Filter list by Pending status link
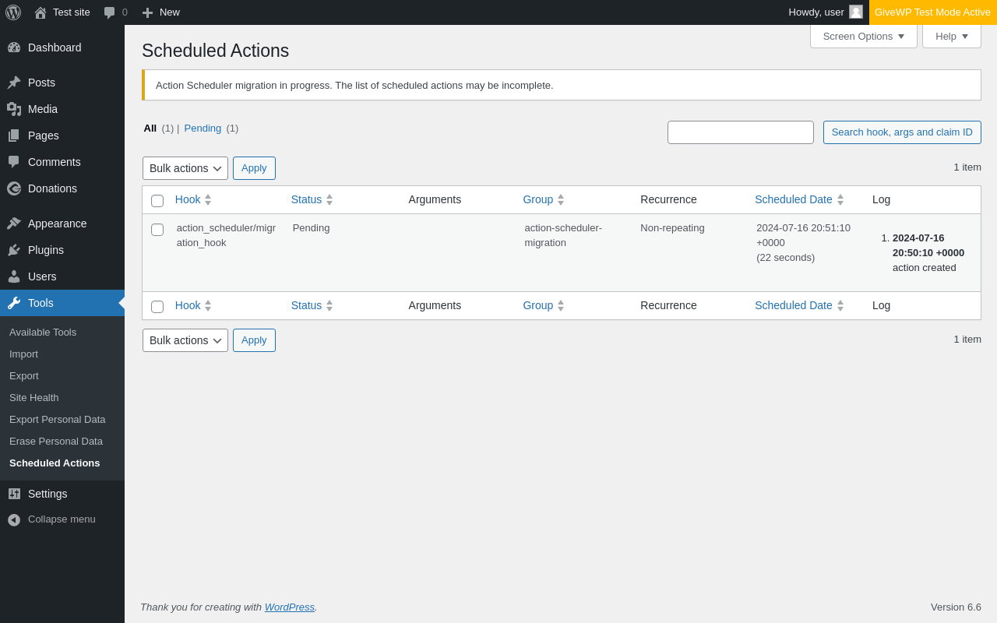997x623 pixels. pos(203,128)
